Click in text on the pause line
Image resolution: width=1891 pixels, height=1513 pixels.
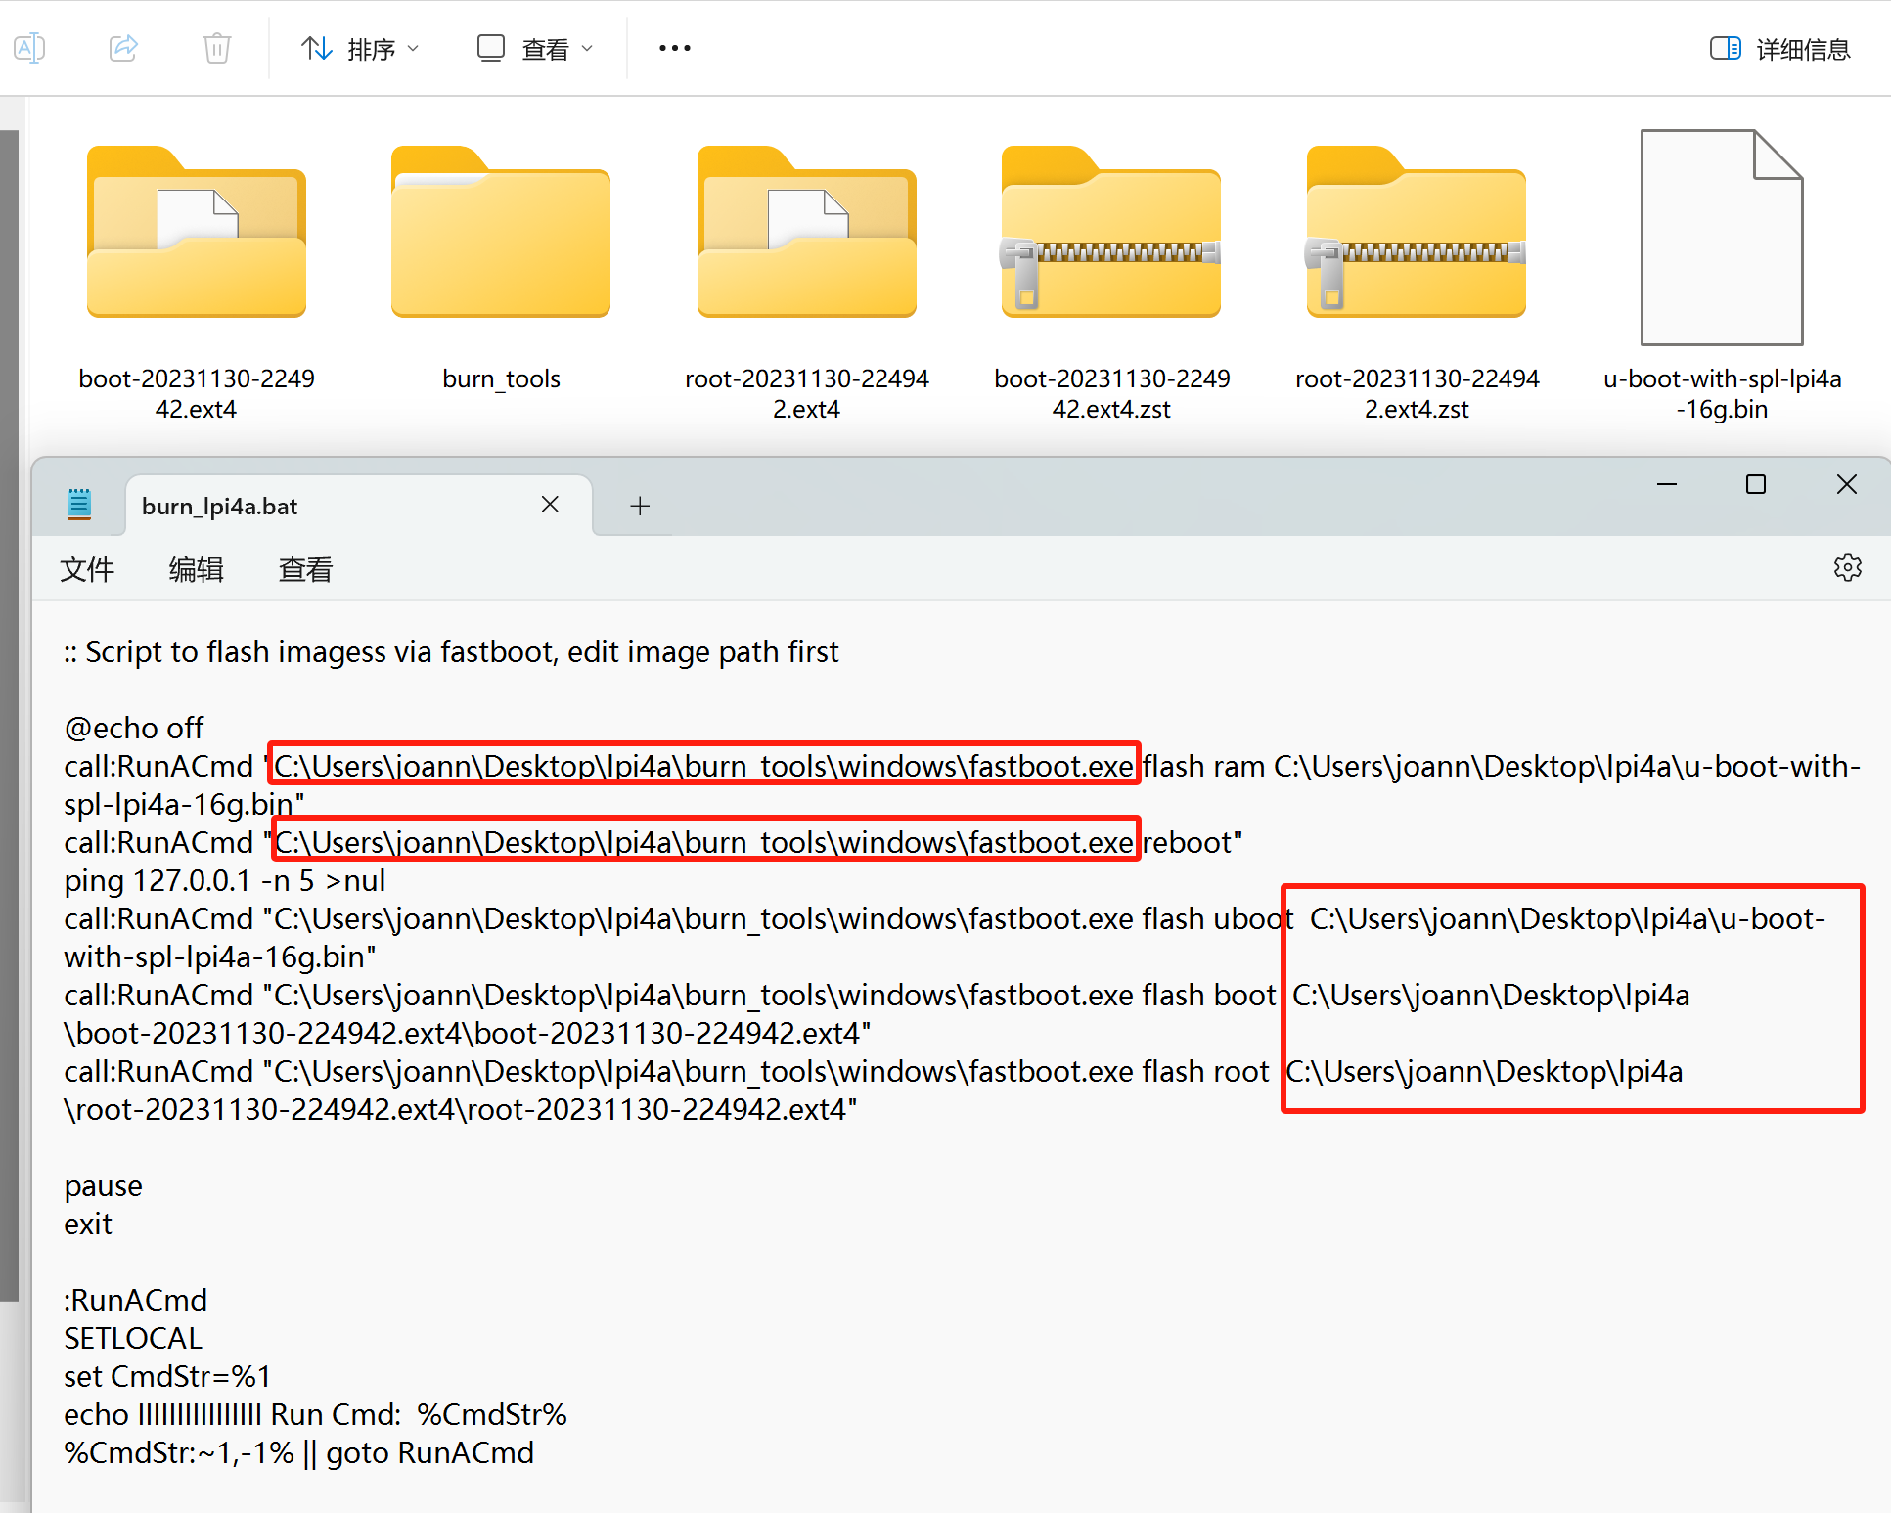[x=104, y=1186]
